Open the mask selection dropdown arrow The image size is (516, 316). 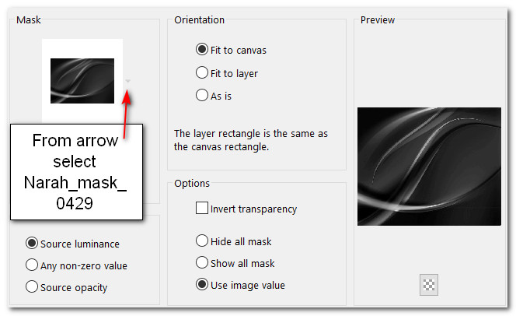pyautogui.click(x=128, y=80)
